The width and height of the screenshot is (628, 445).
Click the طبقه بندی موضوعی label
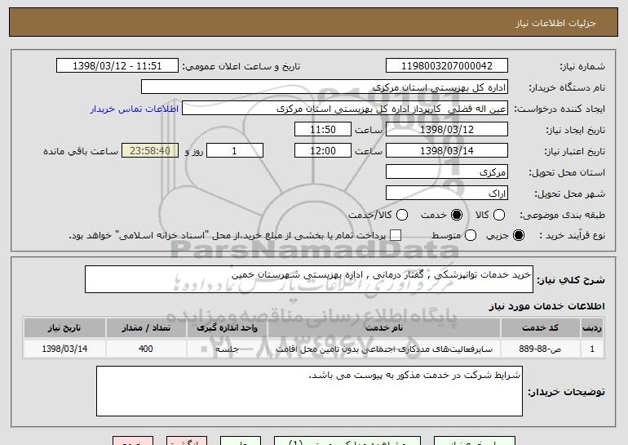pyautogui.click(x=562, y=216)
